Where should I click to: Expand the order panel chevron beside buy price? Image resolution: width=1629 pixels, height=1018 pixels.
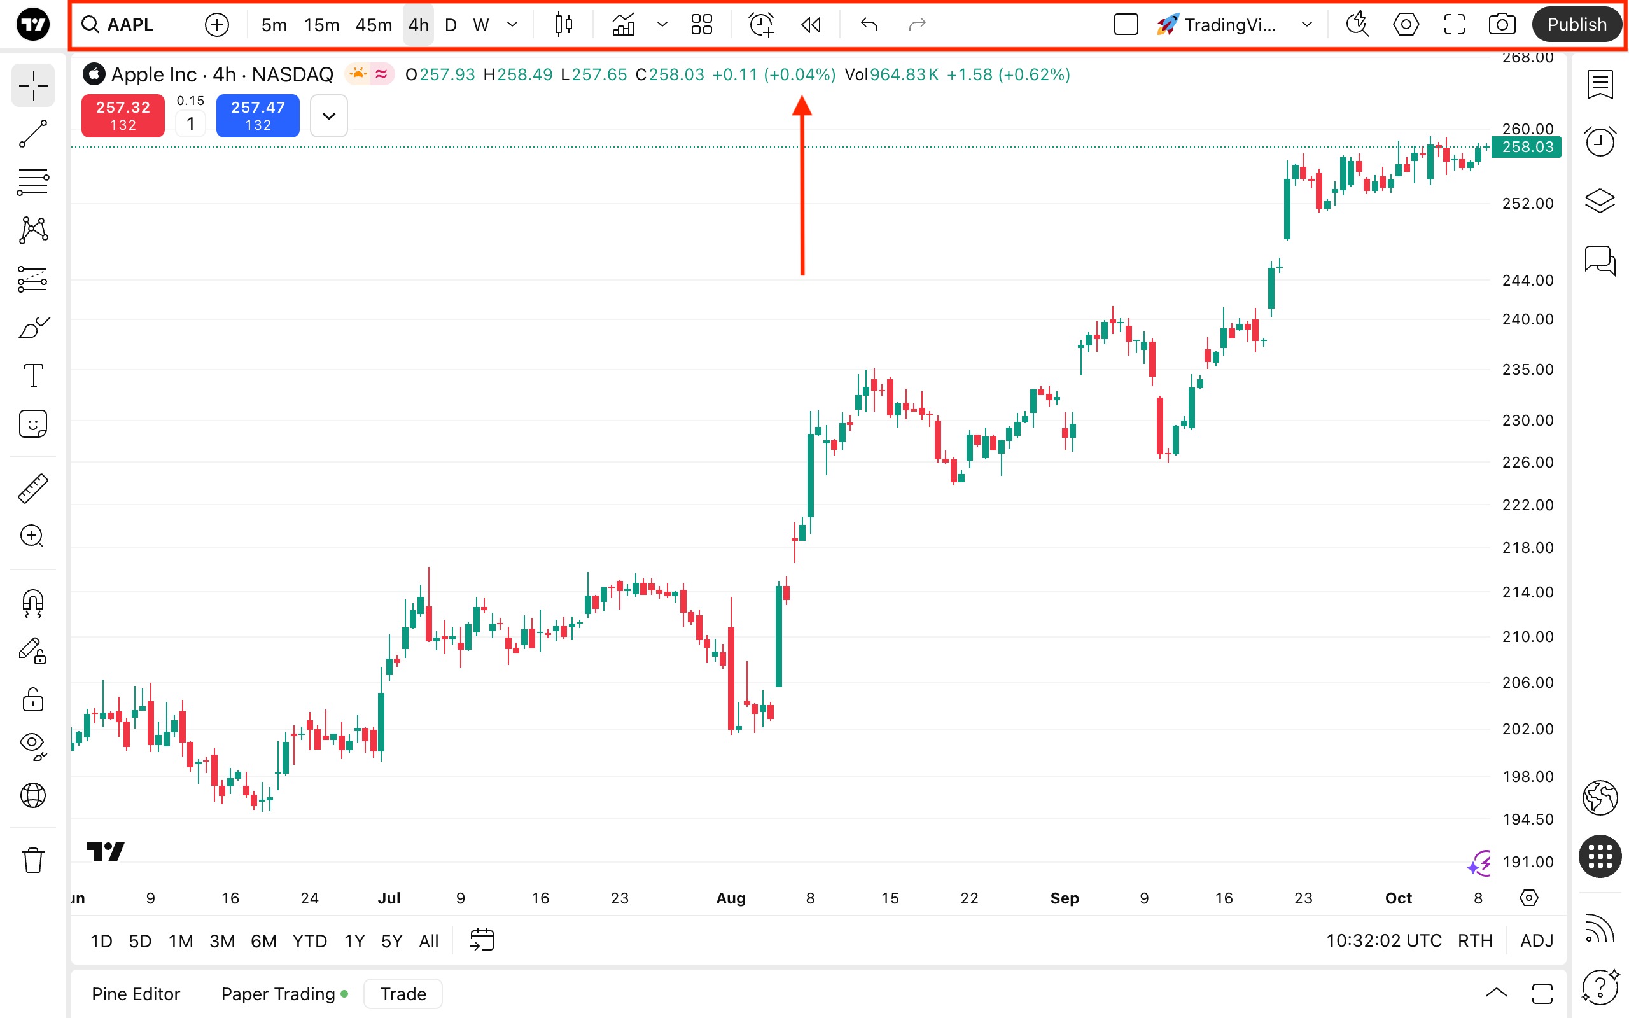coord(328,116)
